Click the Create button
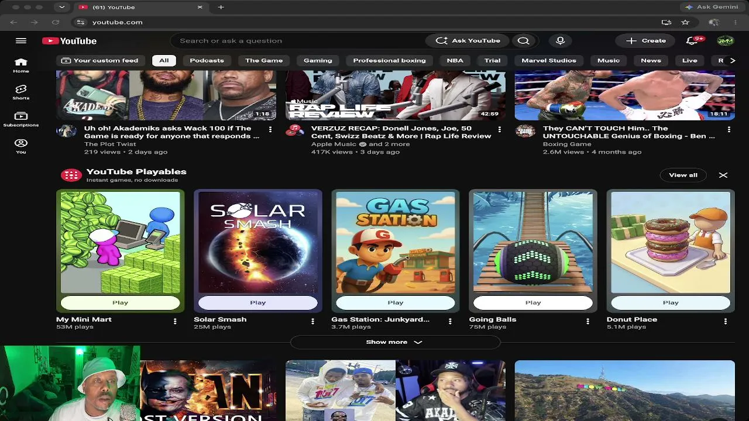Image resolution: width=749 pixels, height=421 pixels. (x=646, y=41)
